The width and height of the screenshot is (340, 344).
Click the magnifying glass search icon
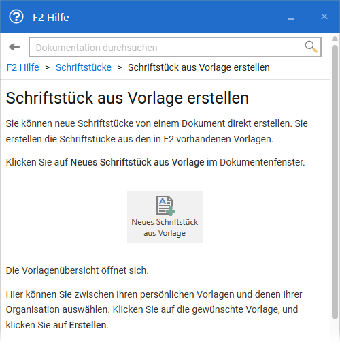[x=311, y=47]
